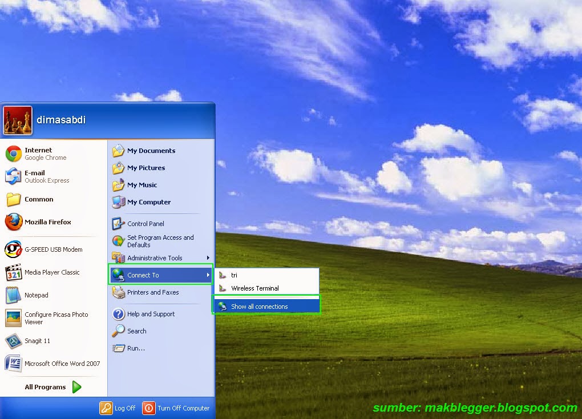Click the Mozilla Firefox label
582x419 pixels.
[47, 222]
